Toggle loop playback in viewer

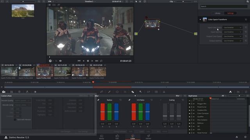[101, 61]
